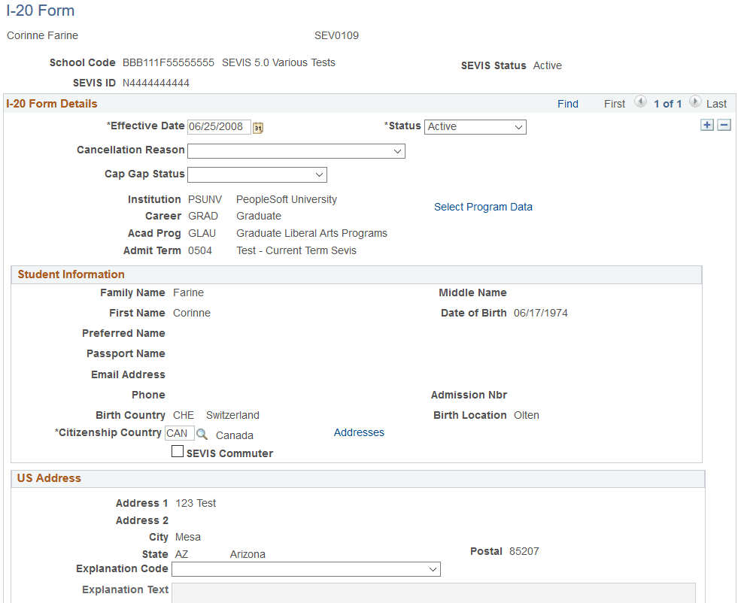Click the Institution code PSUNV
This screenshot has width=738, height=603.
205,199
